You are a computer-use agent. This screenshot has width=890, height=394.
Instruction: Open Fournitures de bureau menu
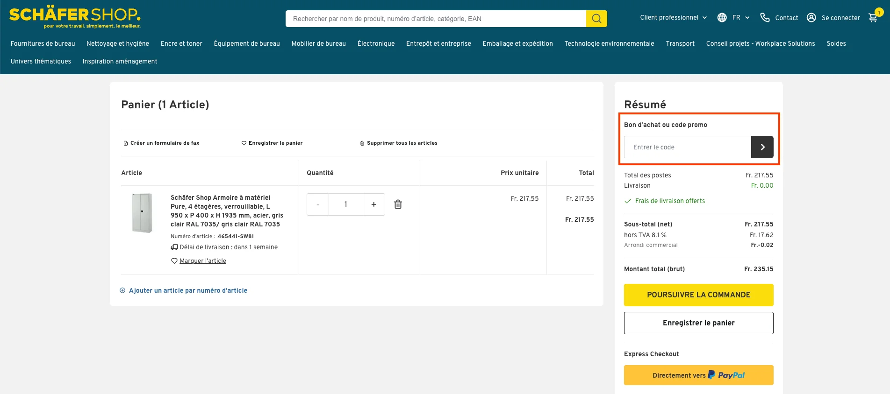coord(43,43)
